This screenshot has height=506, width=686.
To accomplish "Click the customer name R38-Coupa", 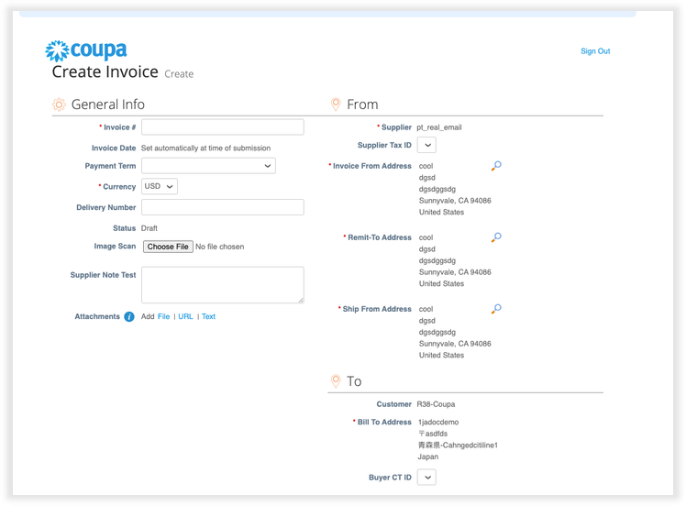I will tap(436, 404).
